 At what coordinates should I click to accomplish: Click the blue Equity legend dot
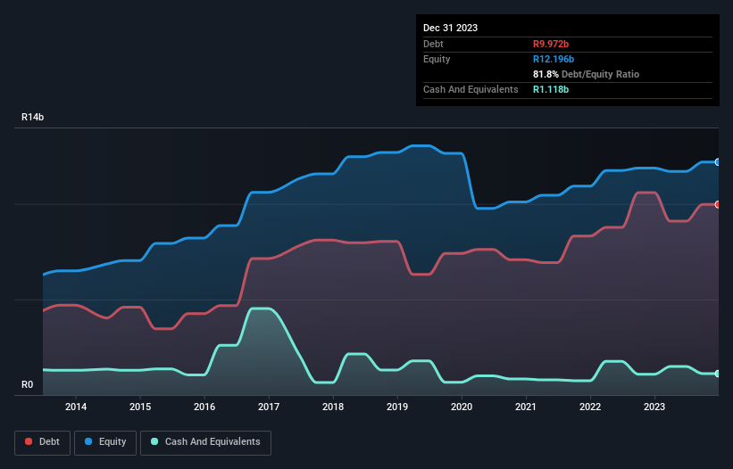click(88, 441)
